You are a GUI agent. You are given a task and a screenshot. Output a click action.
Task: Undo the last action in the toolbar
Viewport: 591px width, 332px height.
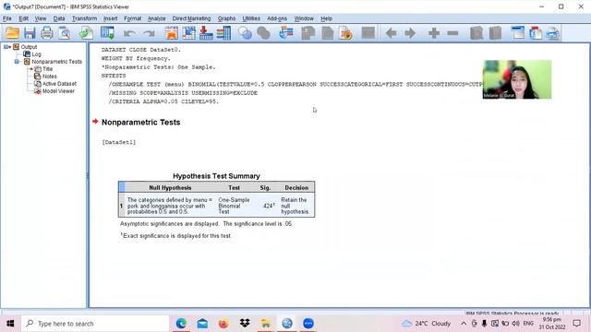(x=129, y=33)
